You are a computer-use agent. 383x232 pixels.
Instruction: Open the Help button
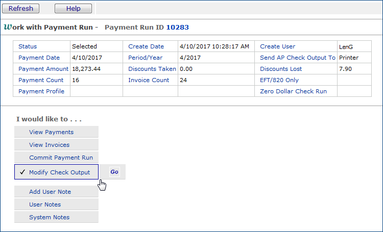73,8
